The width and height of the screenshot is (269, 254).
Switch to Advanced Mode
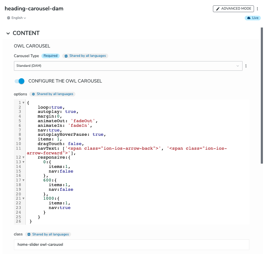tap(233, 9)
